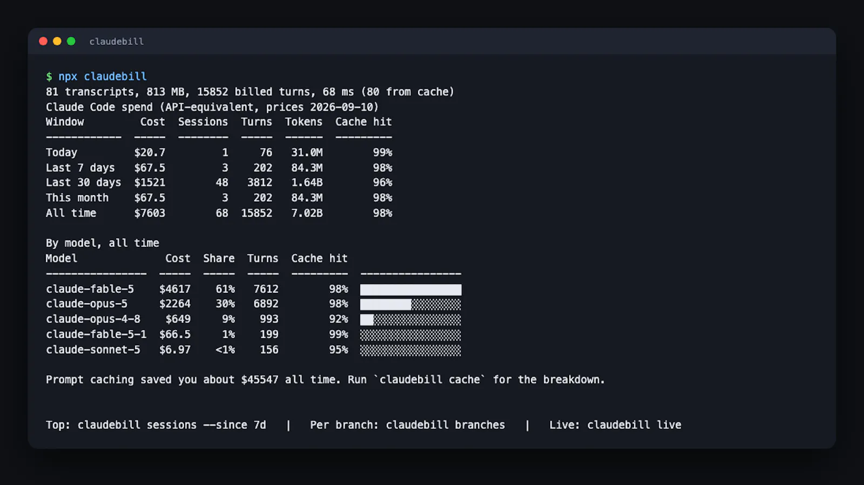
Task: Click the 61% share value
Action: click(x=226, y=289)
